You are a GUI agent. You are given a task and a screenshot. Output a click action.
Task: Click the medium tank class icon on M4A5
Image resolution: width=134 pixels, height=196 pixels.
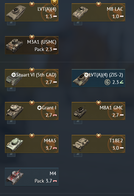point(55,148)
